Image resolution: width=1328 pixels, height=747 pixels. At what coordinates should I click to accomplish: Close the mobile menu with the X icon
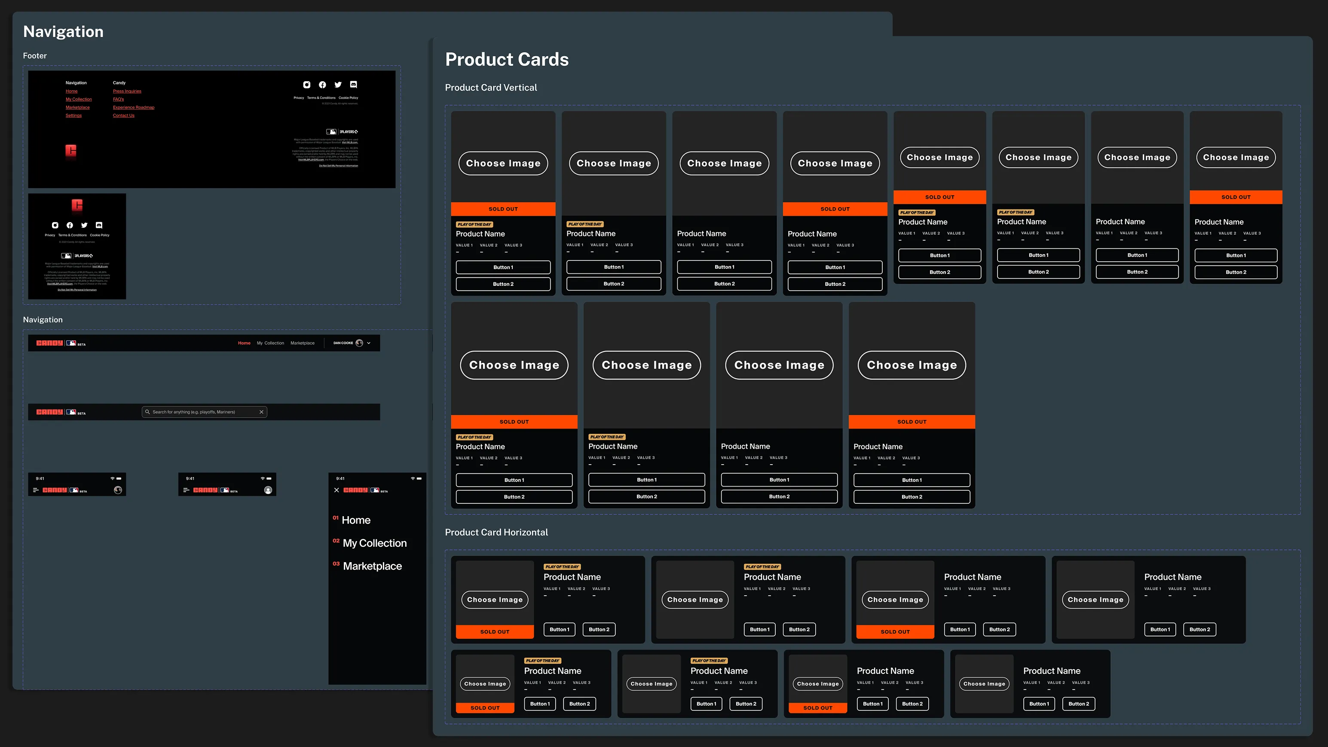point(337,490)
